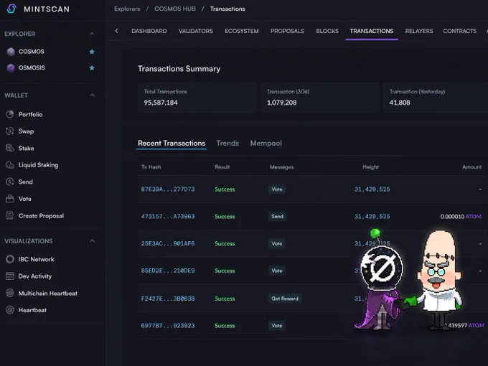Open transaction hash 473157...A73963
This screenshot has height=366, width=488.
point(168,216)
